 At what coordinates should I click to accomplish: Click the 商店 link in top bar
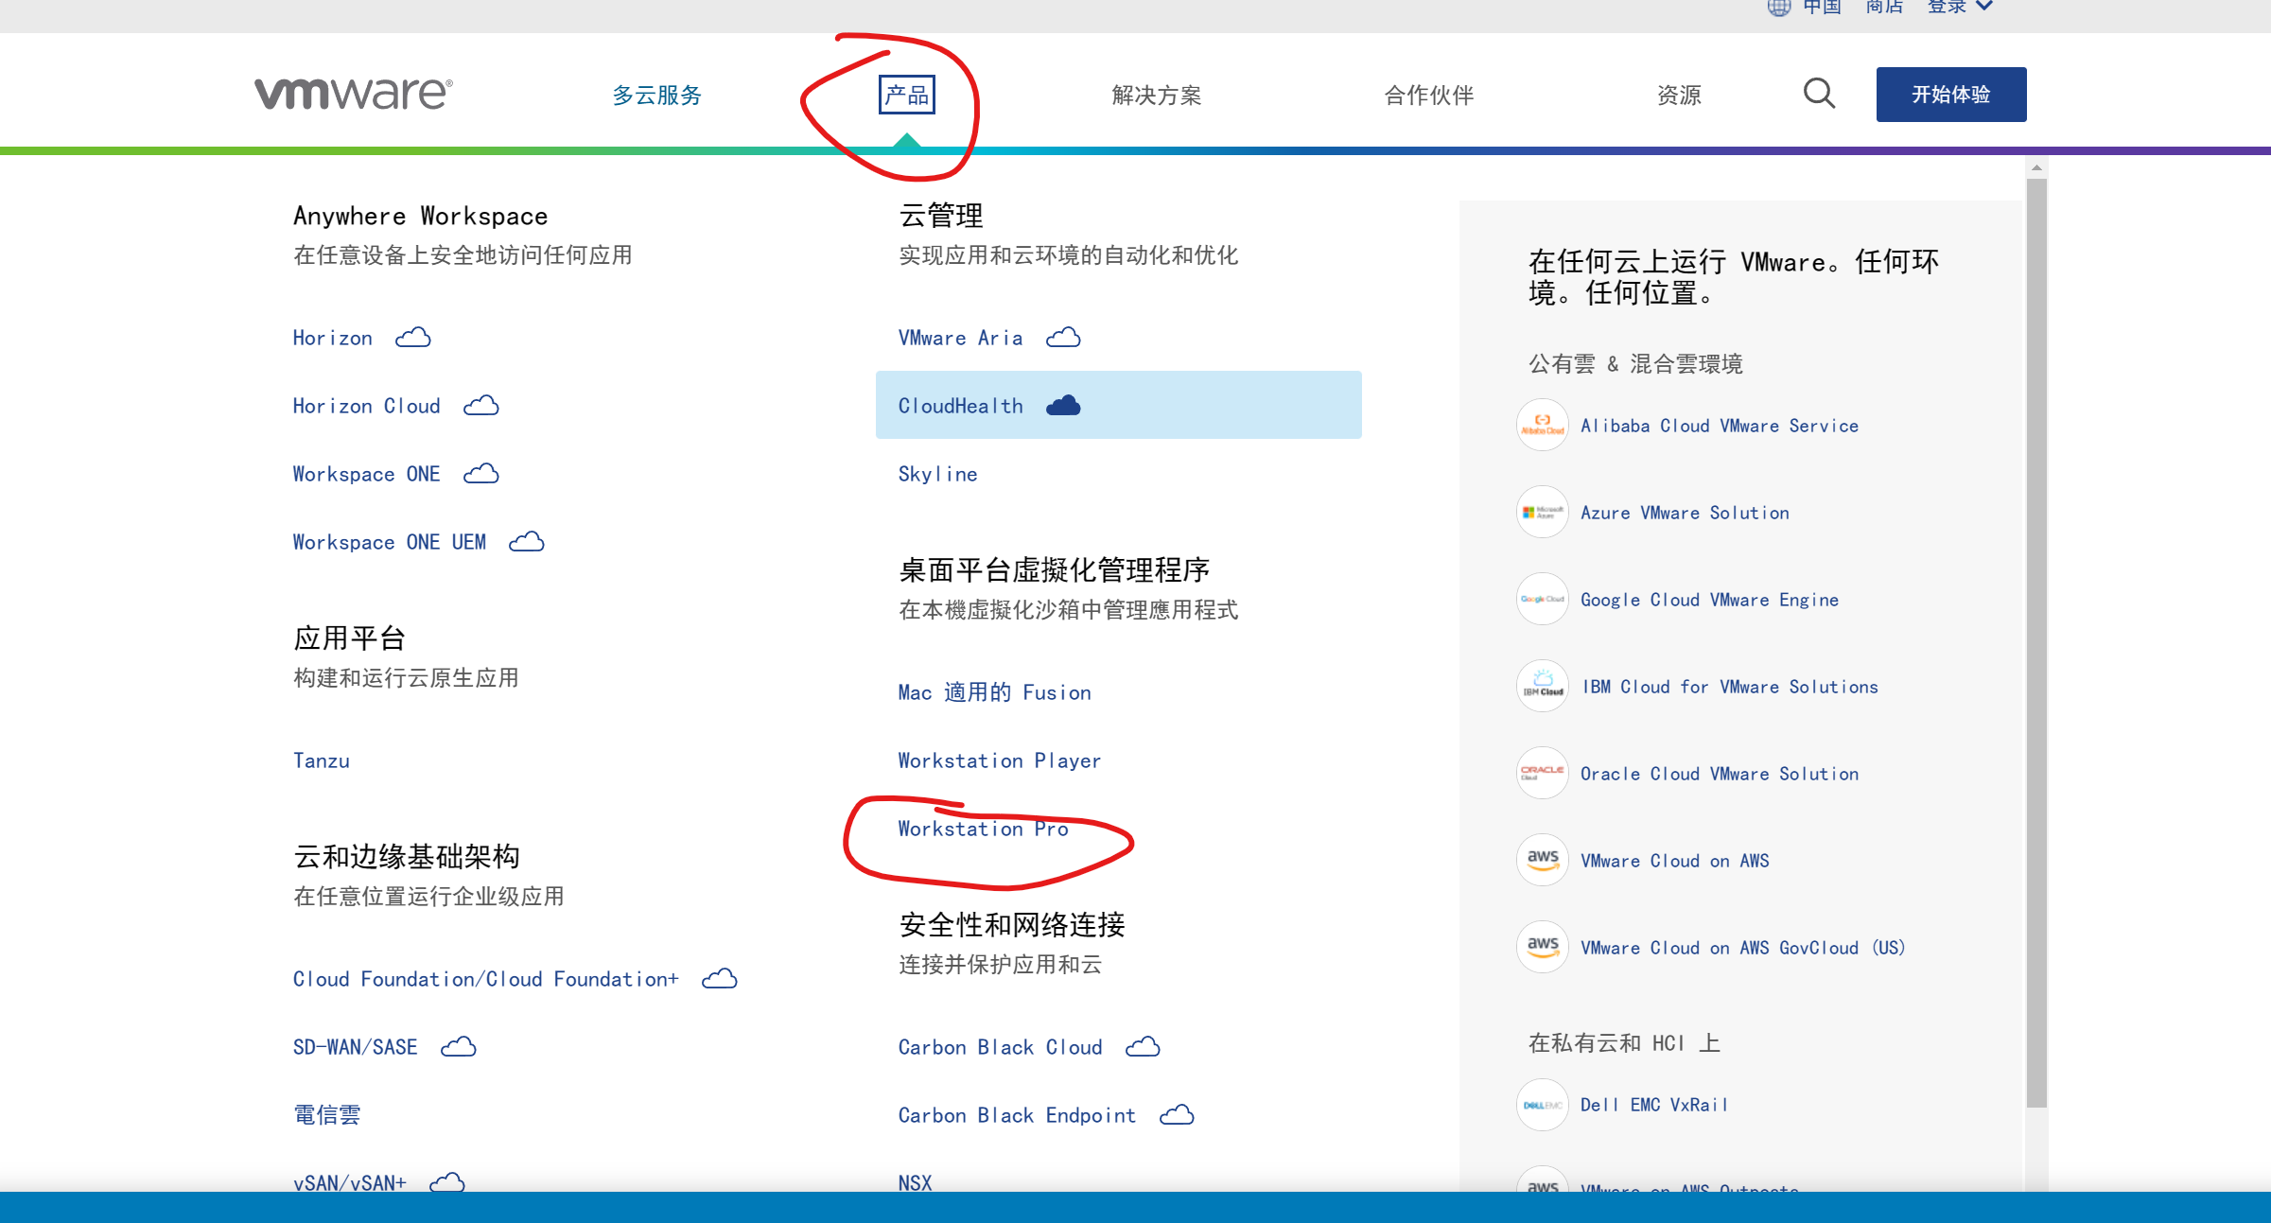[1884, 8]
